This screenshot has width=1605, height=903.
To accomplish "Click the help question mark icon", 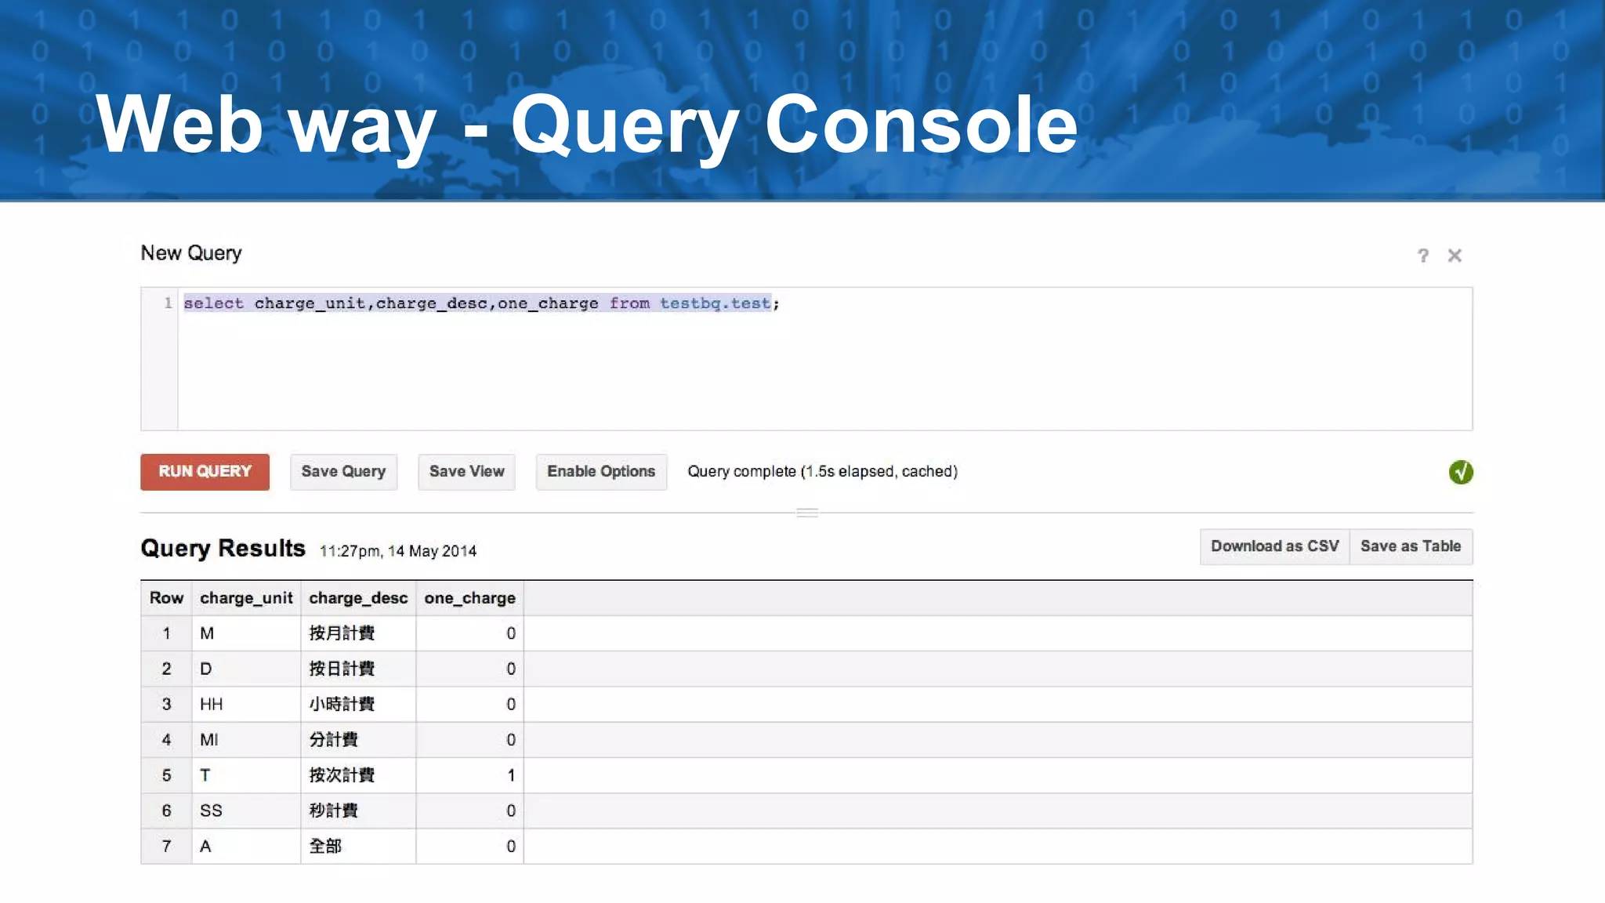I will [x=1422, y=256].
